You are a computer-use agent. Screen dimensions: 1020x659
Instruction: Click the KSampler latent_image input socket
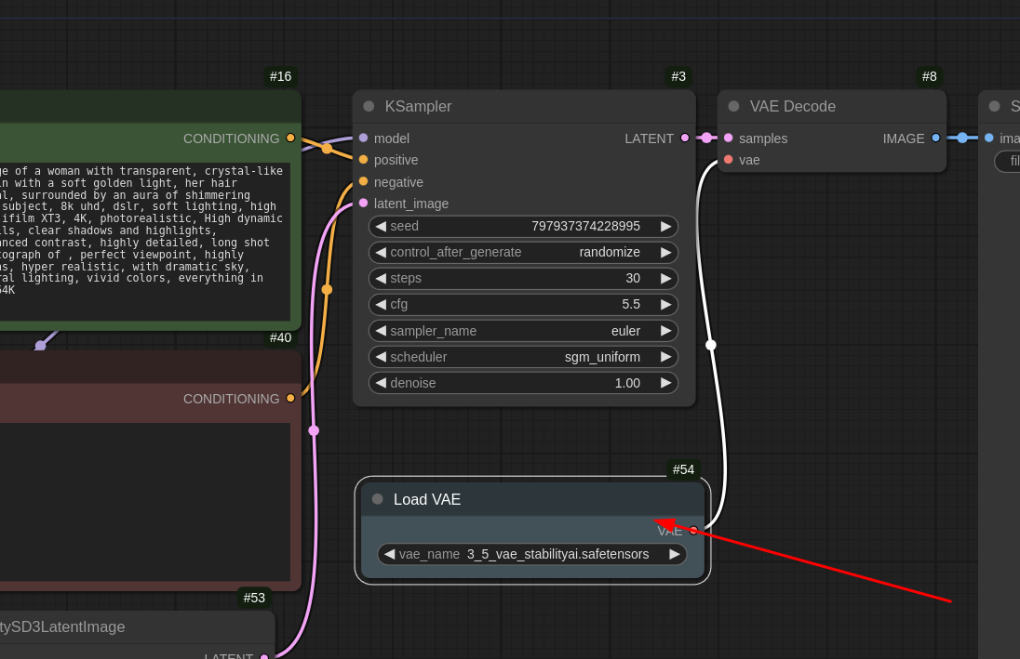pos(363,203)
